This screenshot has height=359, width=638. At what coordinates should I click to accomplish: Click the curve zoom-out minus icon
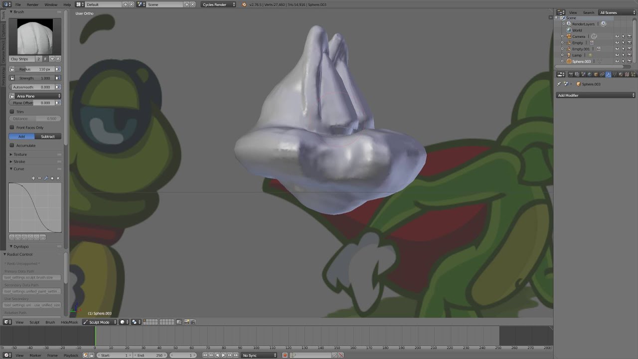pyautogui.click(x=39, y=178)
